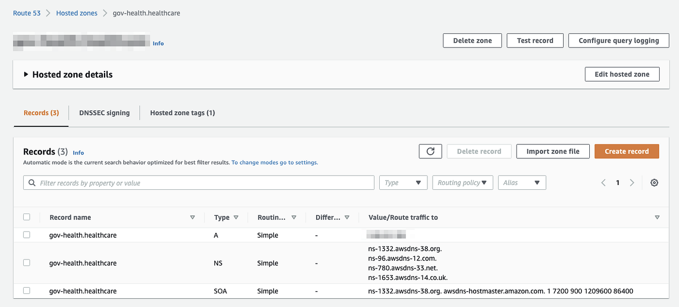Click page number 1 in pagination
Viewport: 679px width, 307px height.
tap(617, 183)
